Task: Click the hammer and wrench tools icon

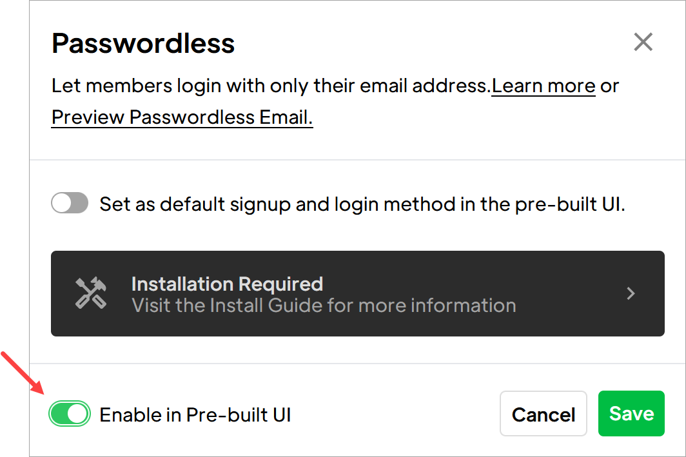Action: (x=90, y=293)
